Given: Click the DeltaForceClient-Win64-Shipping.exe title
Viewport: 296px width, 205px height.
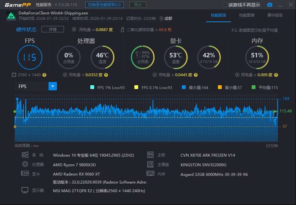Looking at the screenshot, I should click(x=53, y=13).
